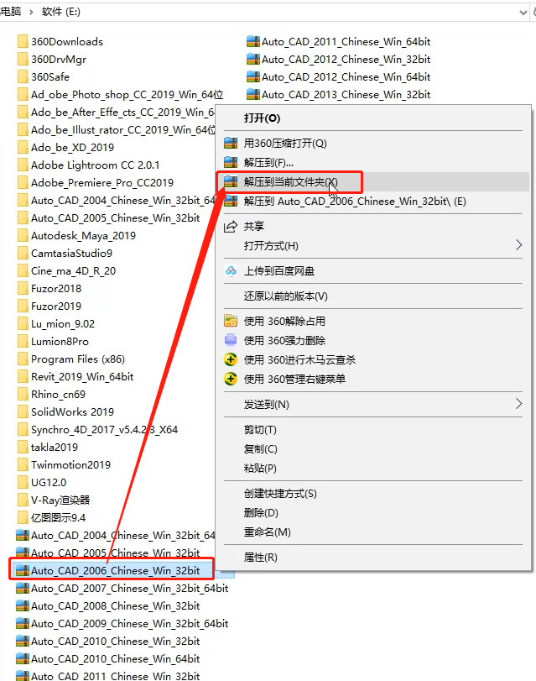Select Fuzor2019 folder name
Viewport: 536px width, 681px height.
56,306
